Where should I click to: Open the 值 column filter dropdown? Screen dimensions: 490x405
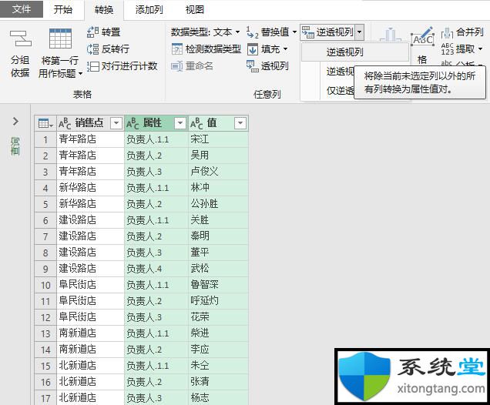pyautogui.click(x=240, y=123)
